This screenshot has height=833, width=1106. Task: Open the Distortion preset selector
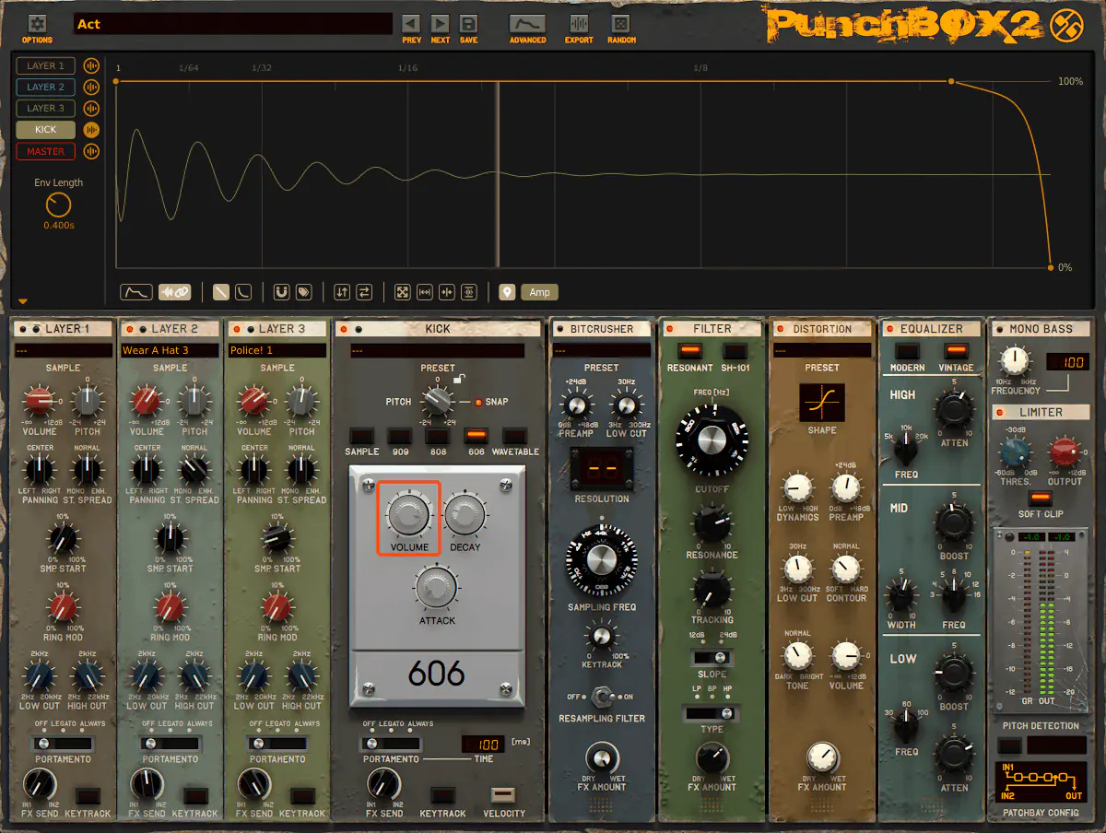coord(822,350)
